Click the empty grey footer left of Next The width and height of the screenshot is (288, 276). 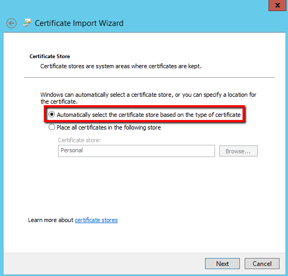[104, 264]
